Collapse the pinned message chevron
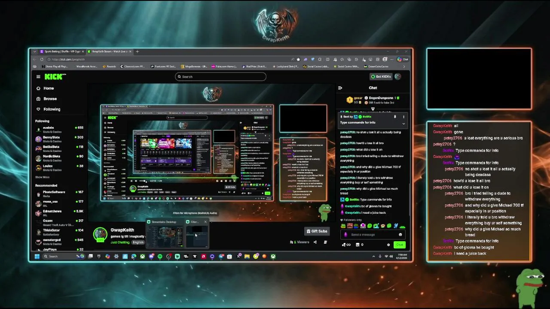 tap(403, 124)
